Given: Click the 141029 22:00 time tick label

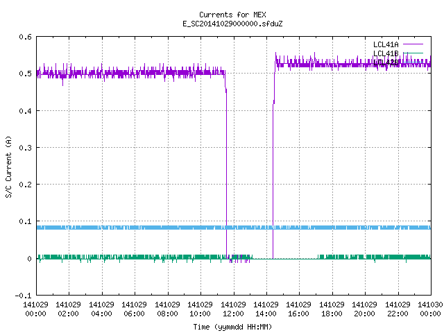Looking at the screenshot, I should [x=398, y=309].
